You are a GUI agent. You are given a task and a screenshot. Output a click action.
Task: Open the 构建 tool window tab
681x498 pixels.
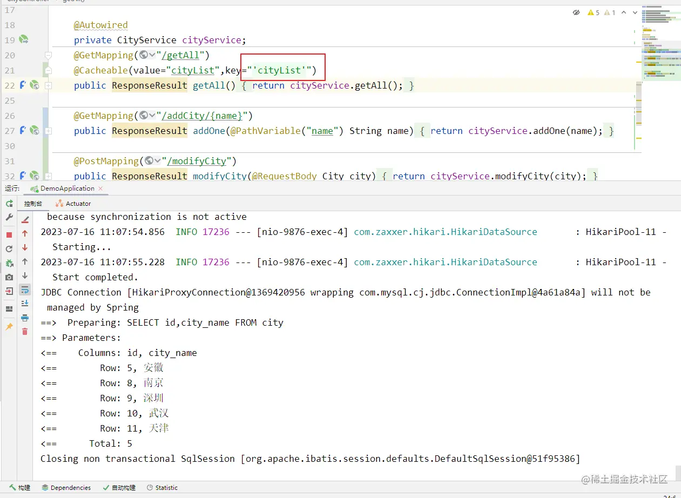click(x=20, y=487)
